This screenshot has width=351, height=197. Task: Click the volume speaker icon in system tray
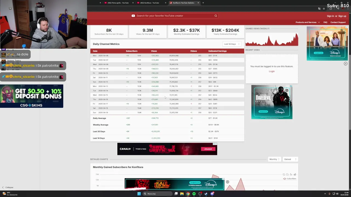(x=337, y=194)
